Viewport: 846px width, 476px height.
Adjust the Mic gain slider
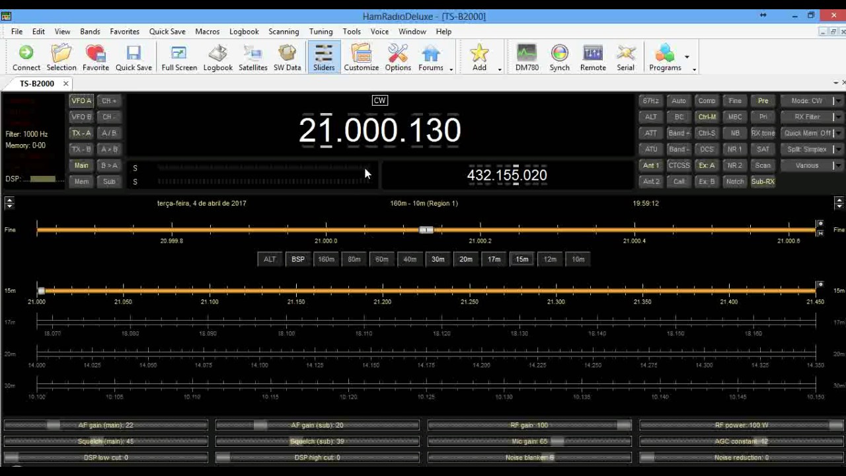tap(529, 441)
